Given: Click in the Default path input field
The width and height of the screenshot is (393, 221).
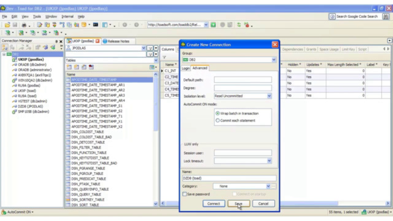Looking at the screenshot, I should 243,80.
